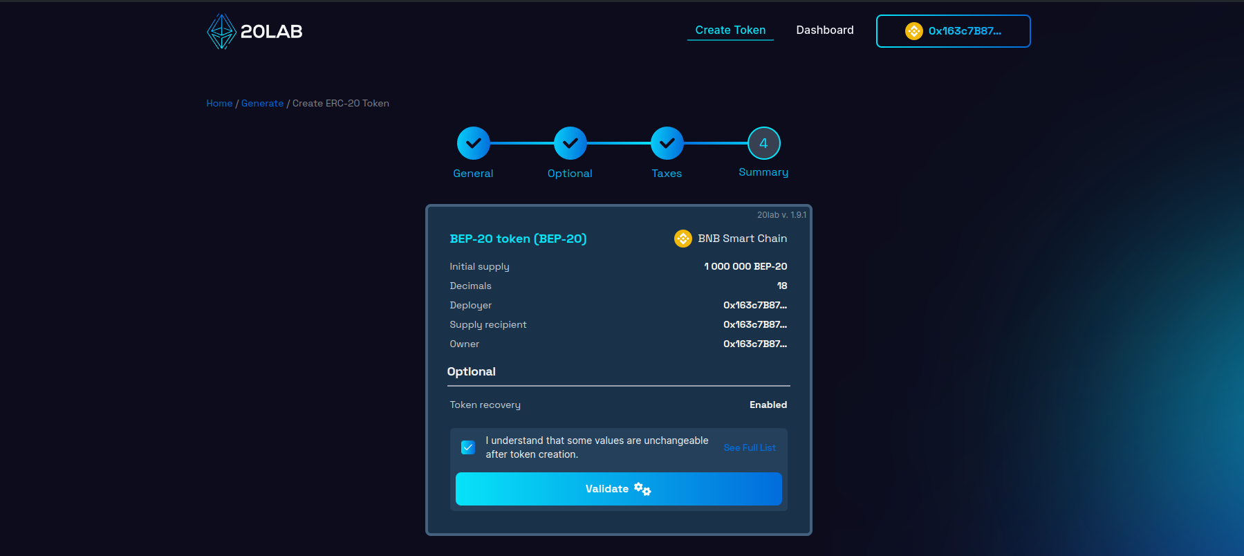Click the Supply recipient address value
The width and height of the screenshot is (1244, 556).
[755, 324]
